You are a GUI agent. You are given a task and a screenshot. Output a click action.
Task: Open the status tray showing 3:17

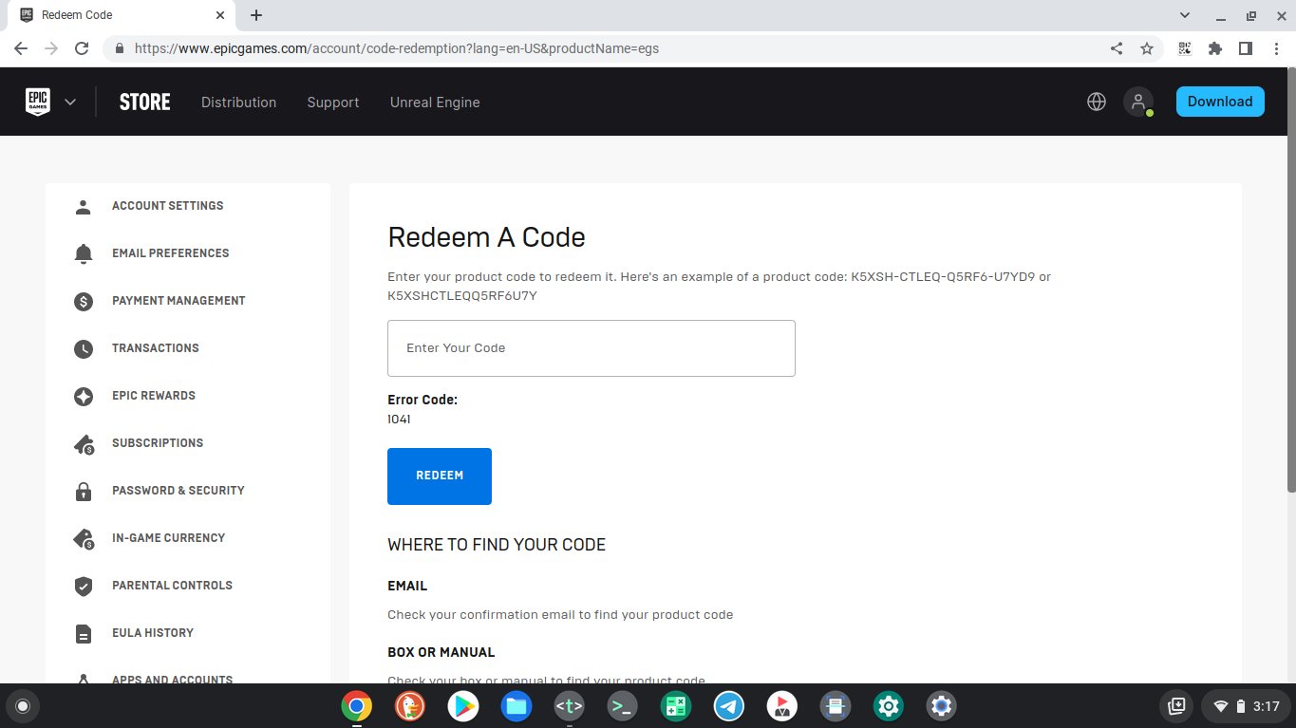[1246, 705]
